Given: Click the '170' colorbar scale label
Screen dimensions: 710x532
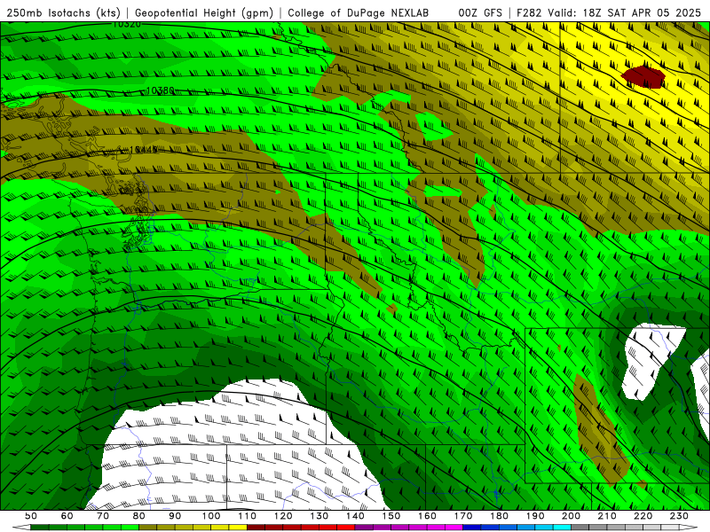Looking at the screenshot, I should [463, 516].
